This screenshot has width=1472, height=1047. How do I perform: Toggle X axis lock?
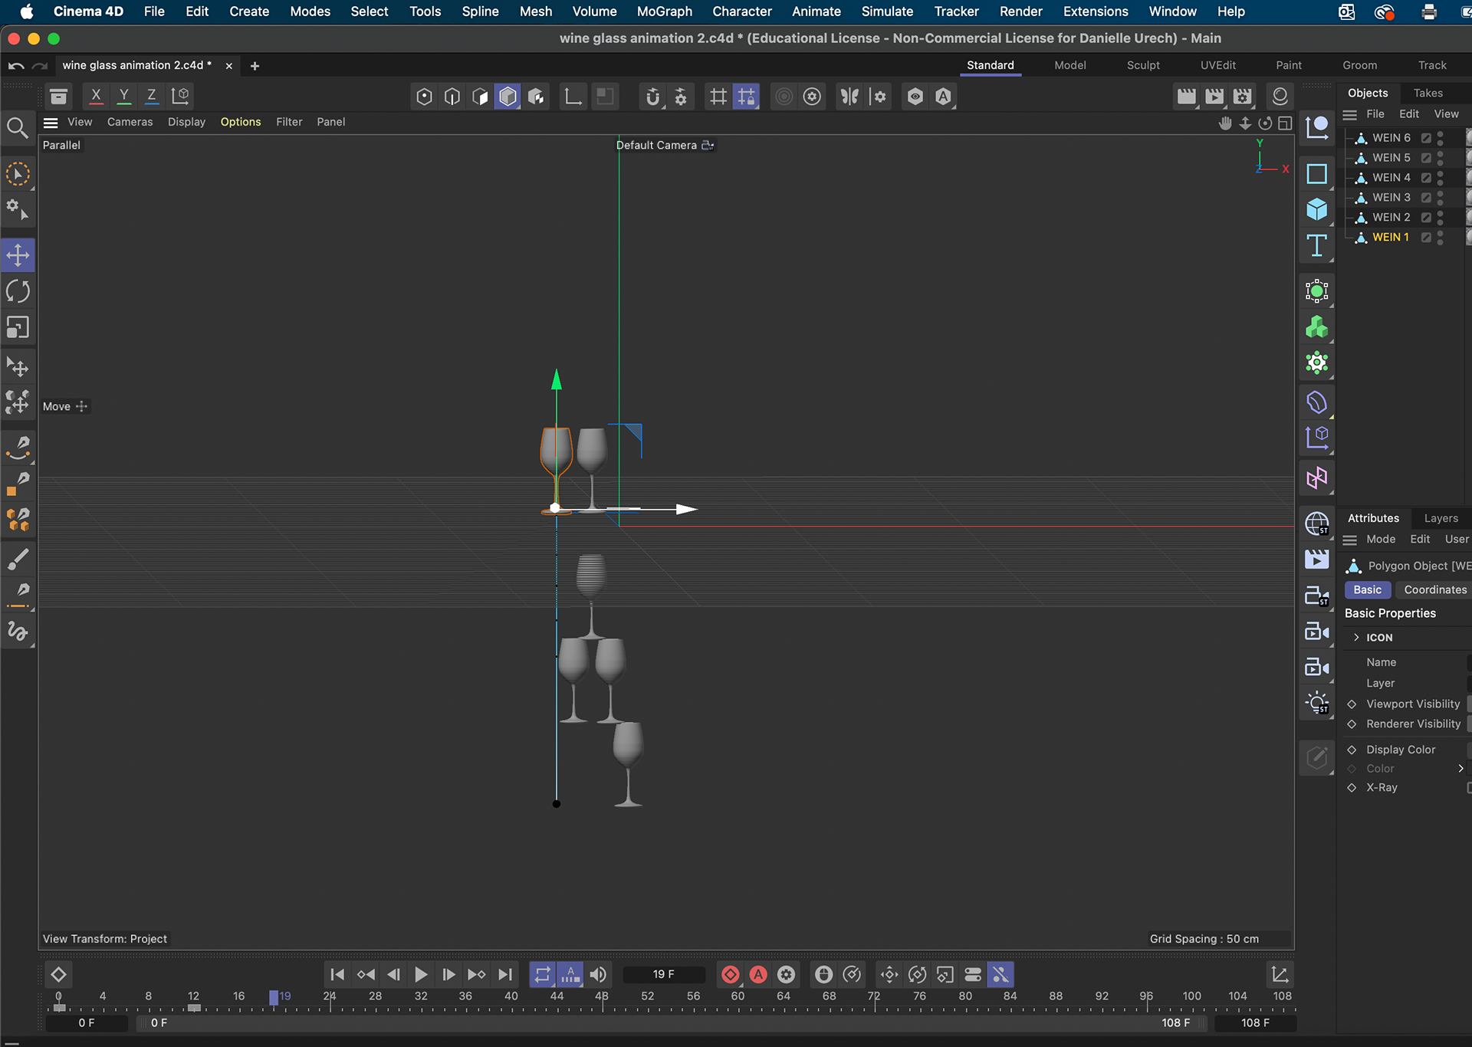coord(96,96)
